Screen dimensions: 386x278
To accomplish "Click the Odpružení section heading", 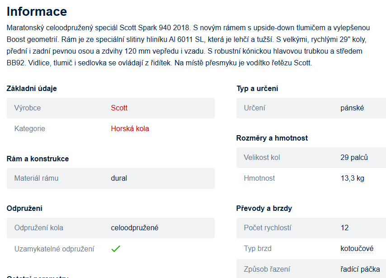I will coord(24,208).
